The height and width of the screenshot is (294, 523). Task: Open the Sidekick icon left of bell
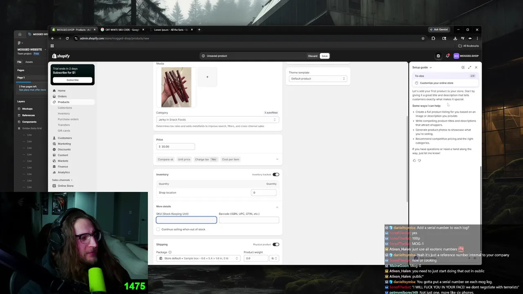click(x=438, y=56)
